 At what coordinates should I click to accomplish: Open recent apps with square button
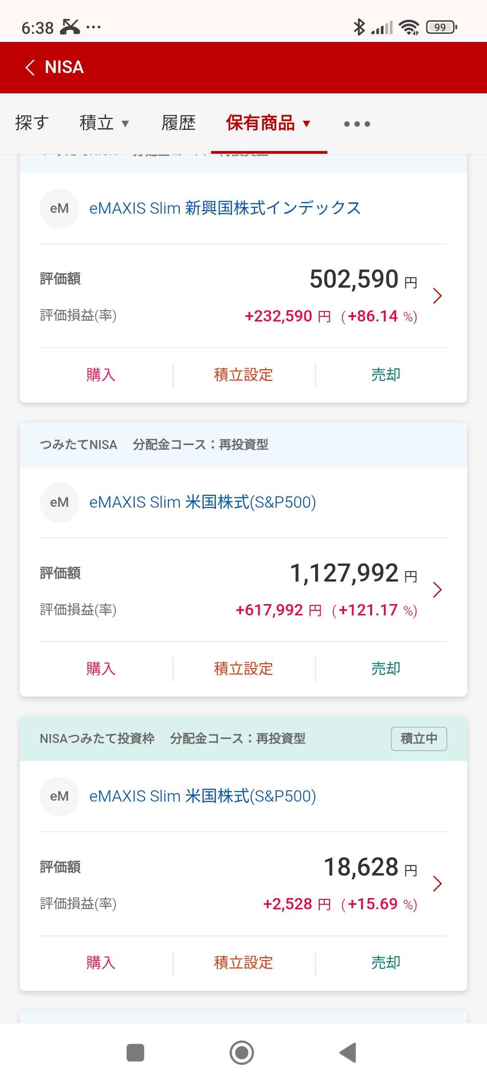[x=135, y=1053]
